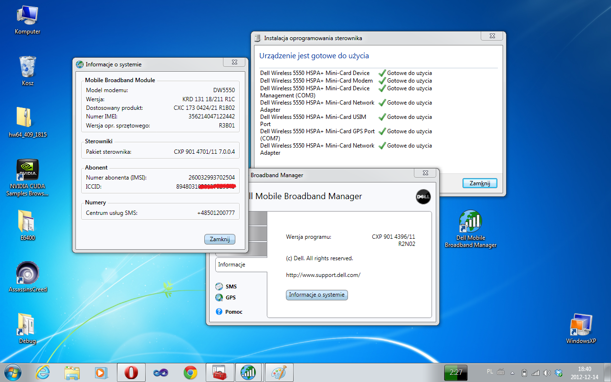Launch Google Chrome from the taskbar

pyautogui.click(x=190, y=372)
